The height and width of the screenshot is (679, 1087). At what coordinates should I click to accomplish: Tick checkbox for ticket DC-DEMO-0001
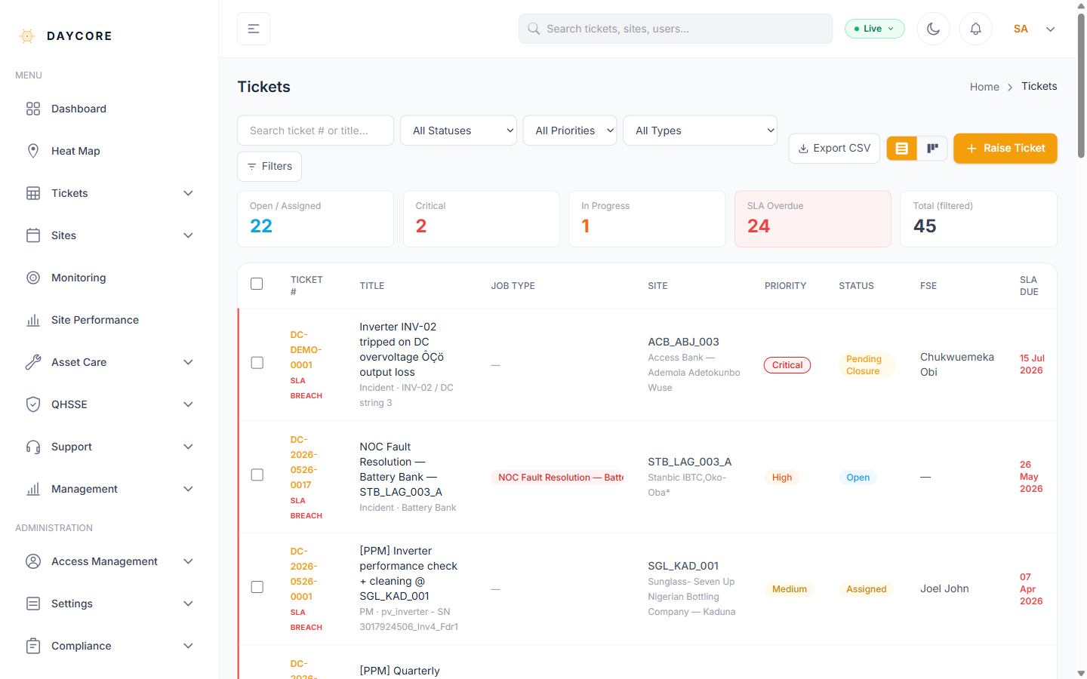click(x=257, y=363)
